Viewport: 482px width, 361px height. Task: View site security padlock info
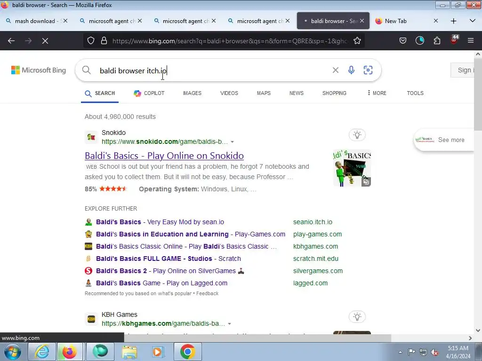[104, 40]
